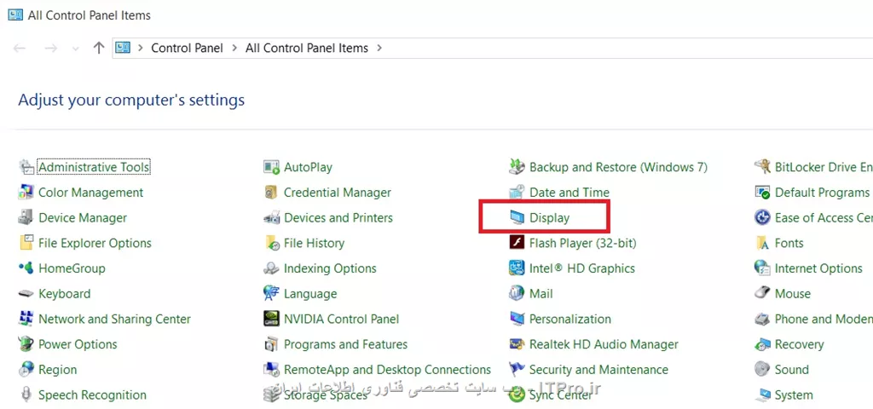Click the File Explorer Options folder icon
Screen dimensions: 873x409
(26, 243)
